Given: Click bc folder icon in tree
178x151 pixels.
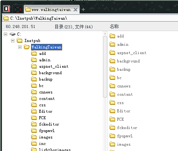Looking at the screenshot, I should [x=34, y=86].
